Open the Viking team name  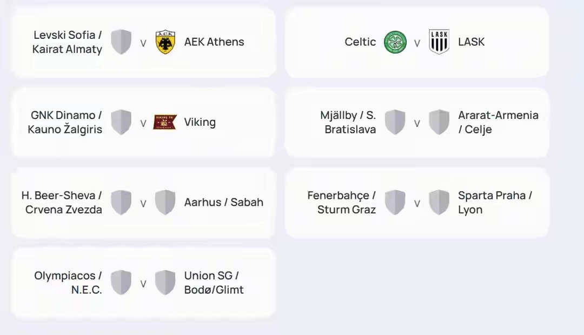pyautogui.click(x=200, y=123)
